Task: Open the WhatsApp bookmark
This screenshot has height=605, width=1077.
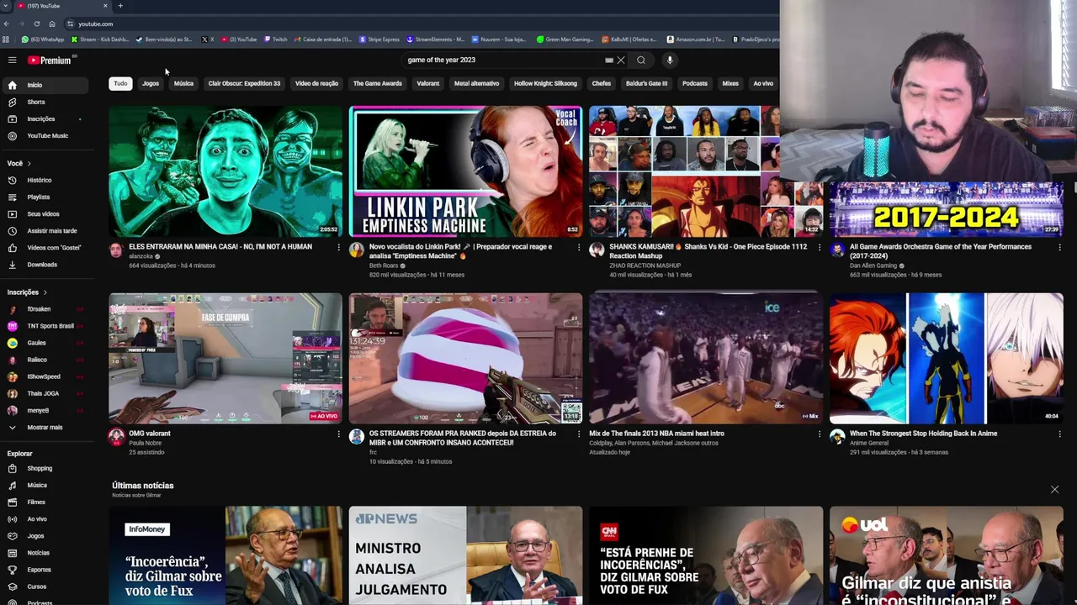Action: (x=42, y=39)
